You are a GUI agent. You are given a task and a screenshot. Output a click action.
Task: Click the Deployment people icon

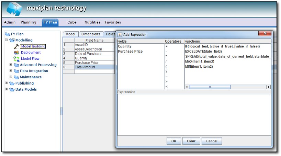(16, 53)
